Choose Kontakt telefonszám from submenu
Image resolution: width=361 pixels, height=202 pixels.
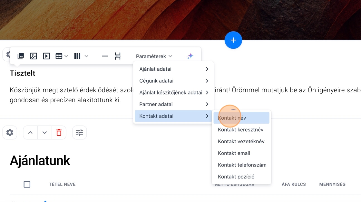click(x=242, y=165)
